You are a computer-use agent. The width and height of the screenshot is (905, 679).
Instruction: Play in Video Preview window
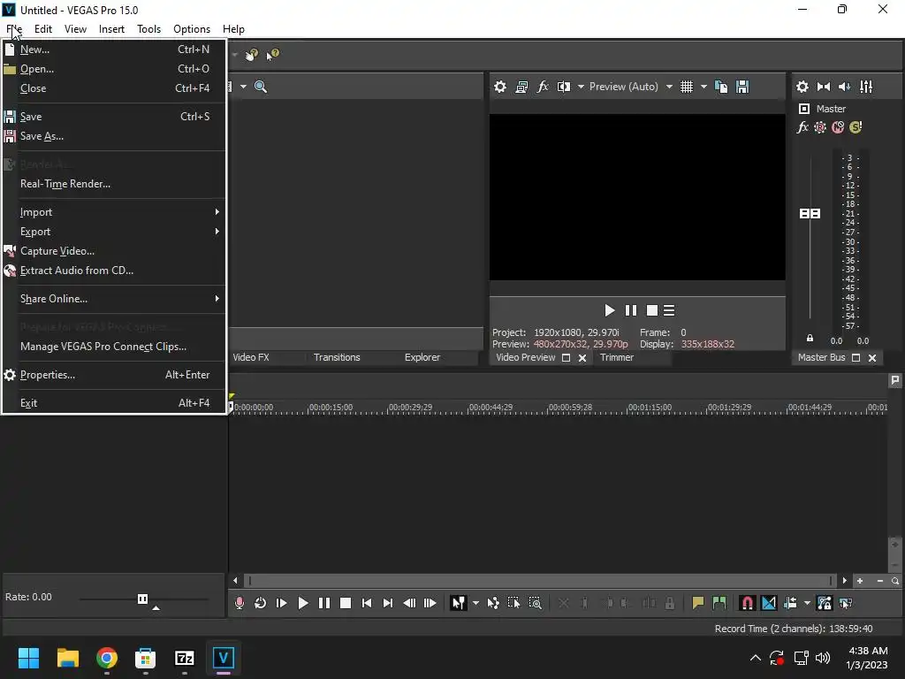610,310
